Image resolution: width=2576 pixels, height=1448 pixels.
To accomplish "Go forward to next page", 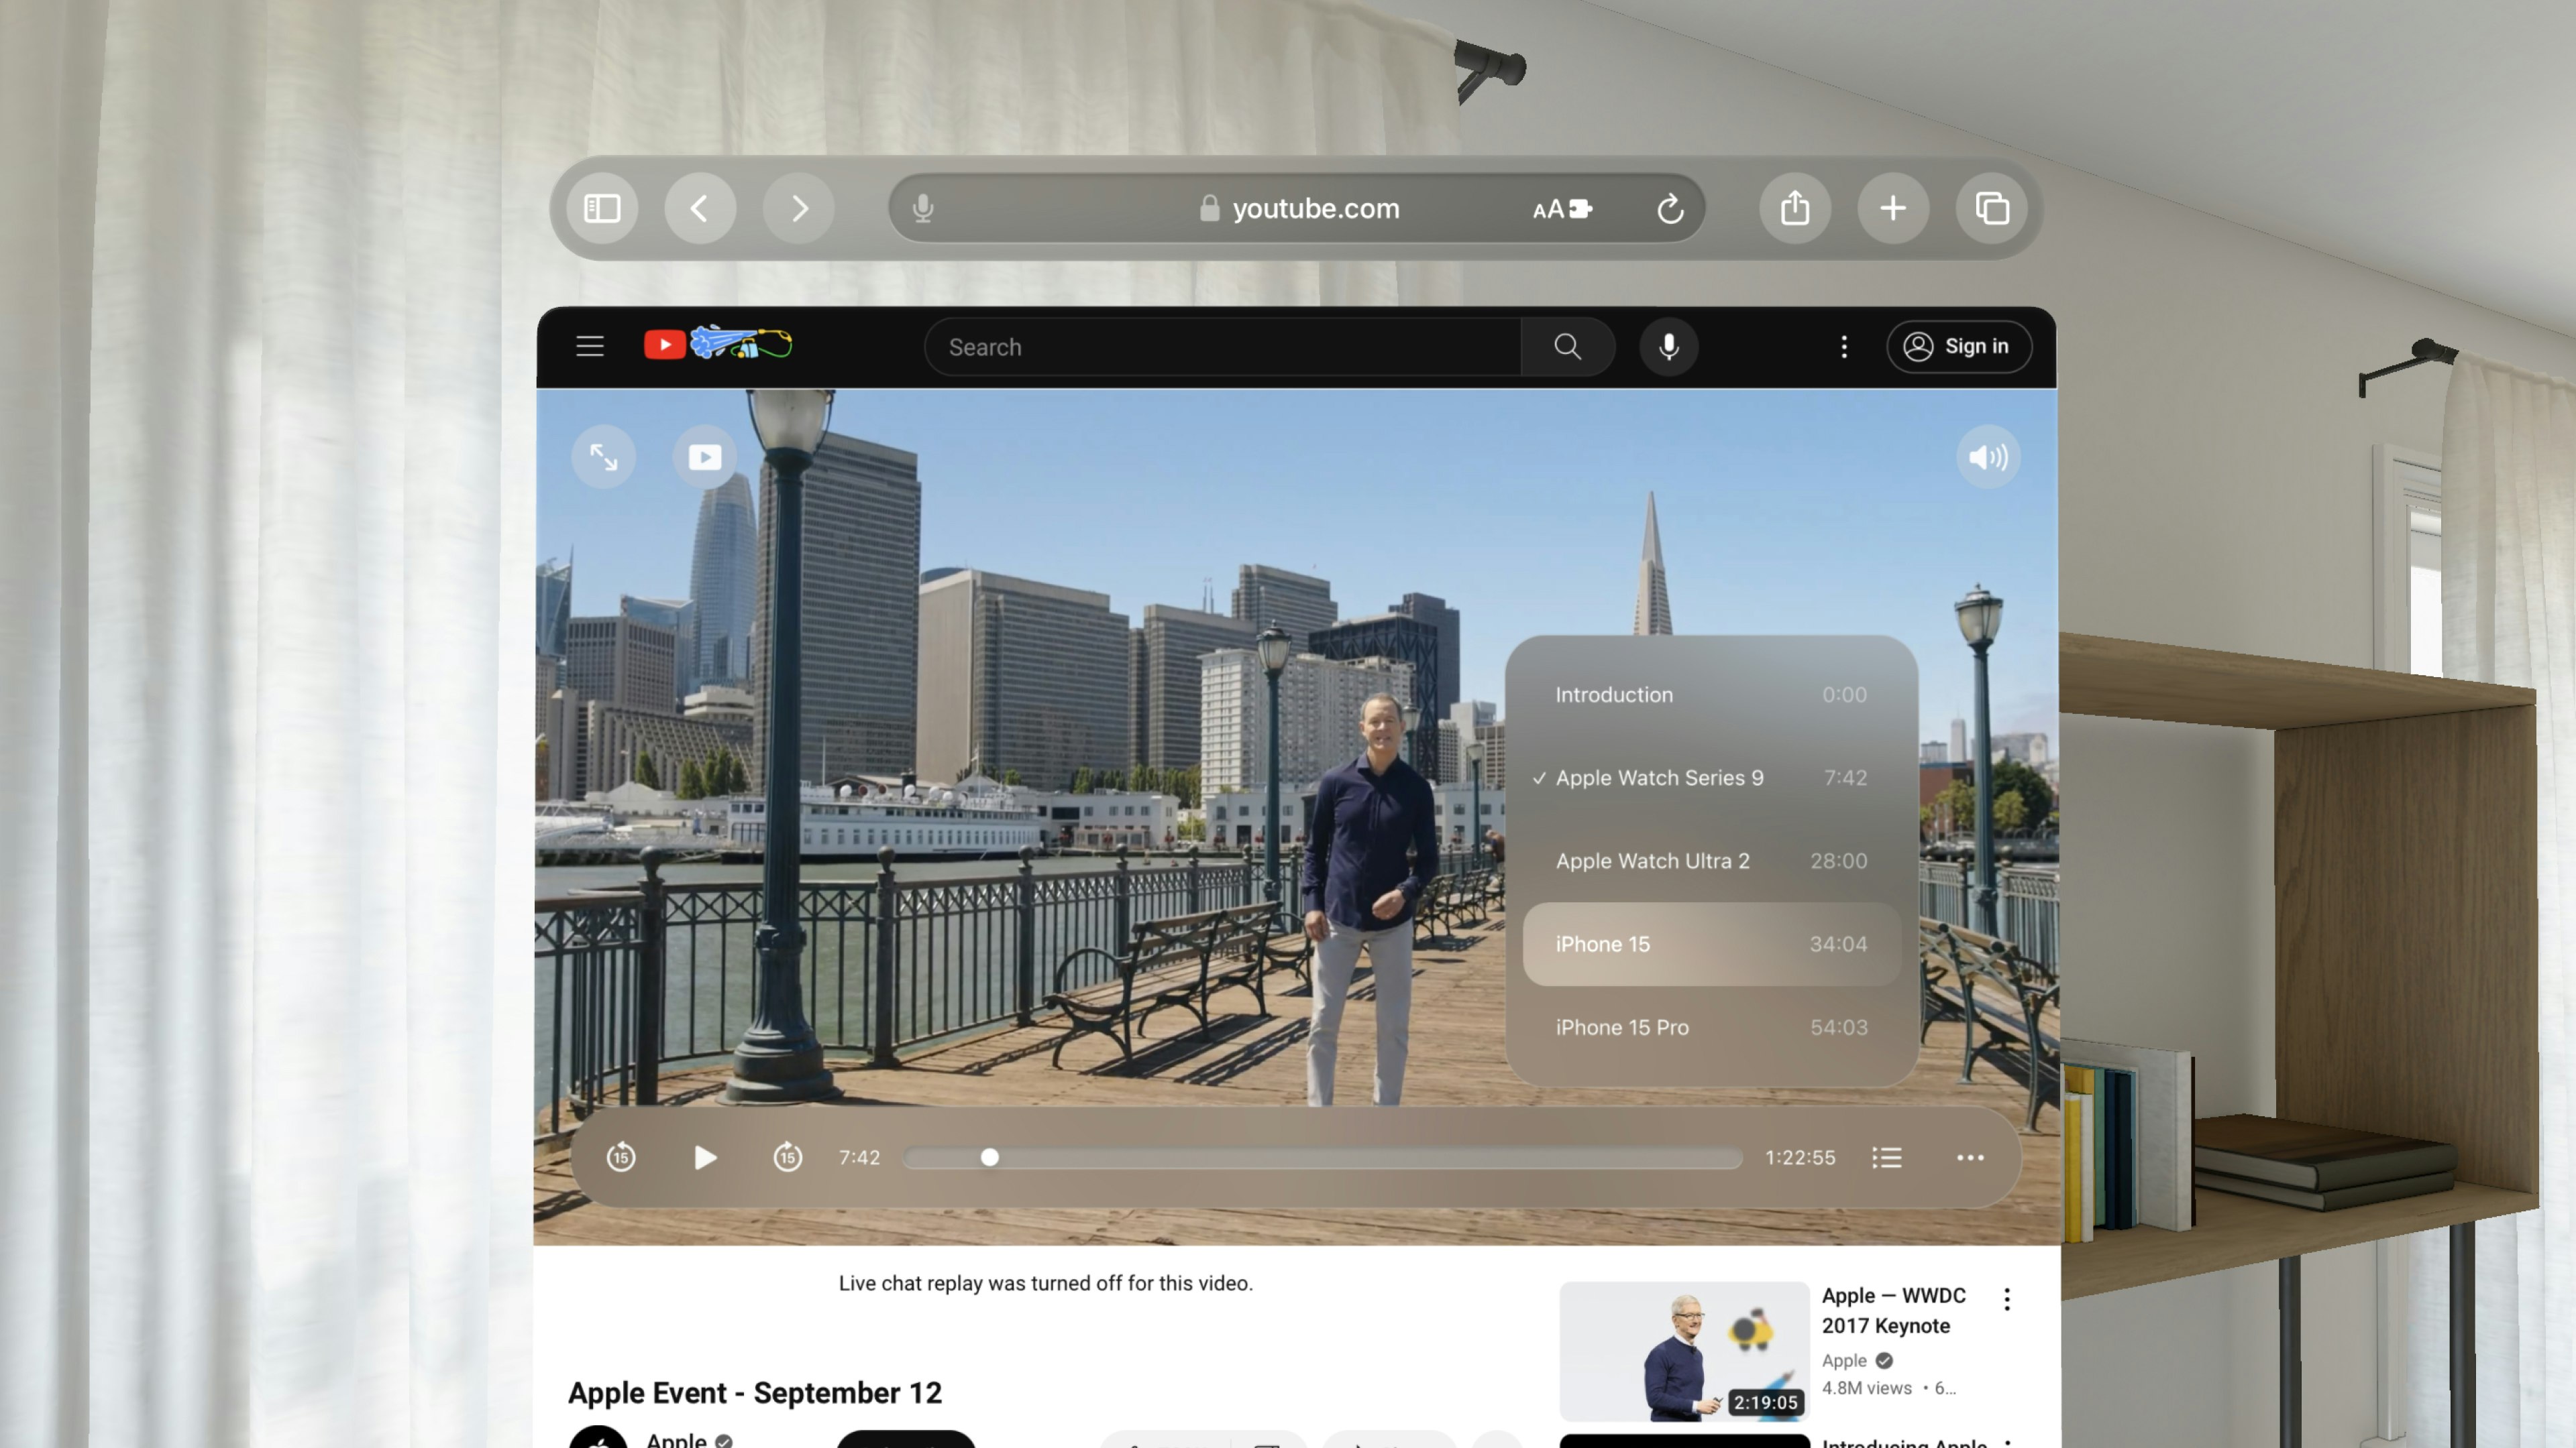I will point(798,208).
